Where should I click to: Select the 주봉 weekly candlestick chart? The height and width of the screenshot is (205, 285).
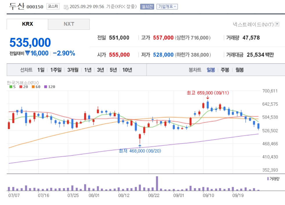pos(225,70)
